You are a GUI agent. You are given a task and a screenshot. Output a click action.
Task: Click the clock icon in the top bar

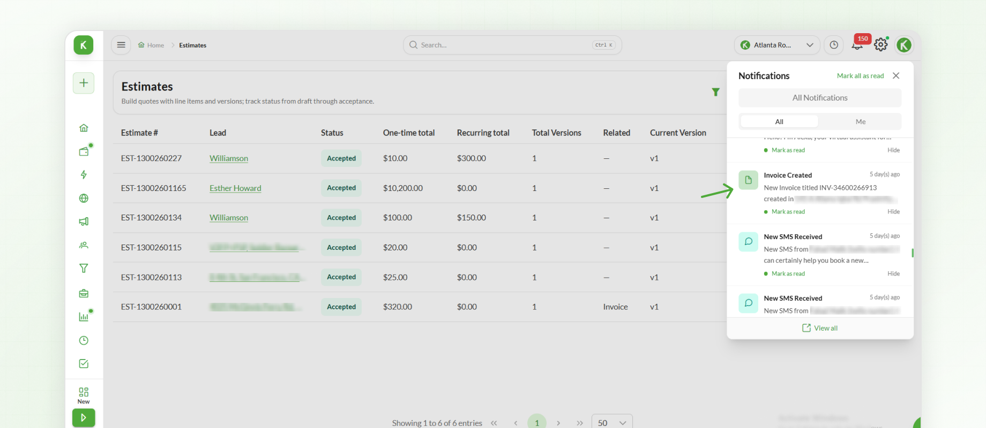[834, 45]
